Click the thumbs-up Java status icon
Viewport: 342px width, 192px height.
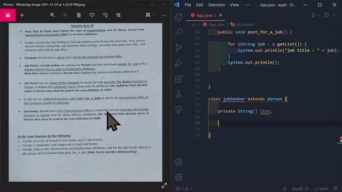(284, 188)
